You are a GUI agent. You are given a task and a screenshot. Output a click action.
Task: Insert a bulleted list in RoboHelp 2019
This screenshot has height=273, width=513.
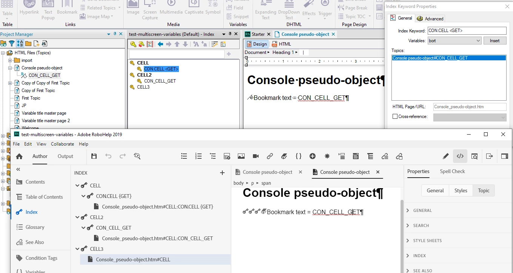click(184, 156)
